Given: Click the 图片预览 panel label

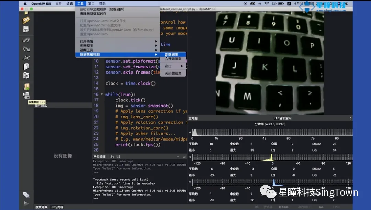Looking at the screenshot, I should [41, 106].
